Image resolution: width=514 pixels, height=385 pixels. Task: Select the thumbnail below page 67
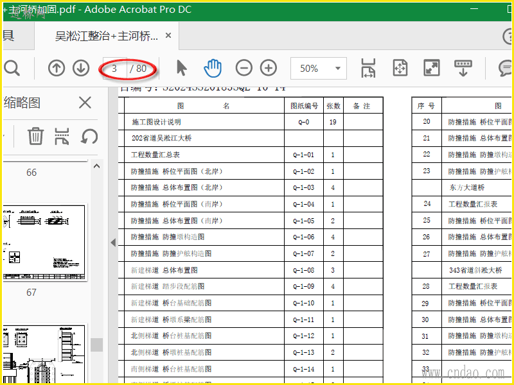(x=44, y=354)
